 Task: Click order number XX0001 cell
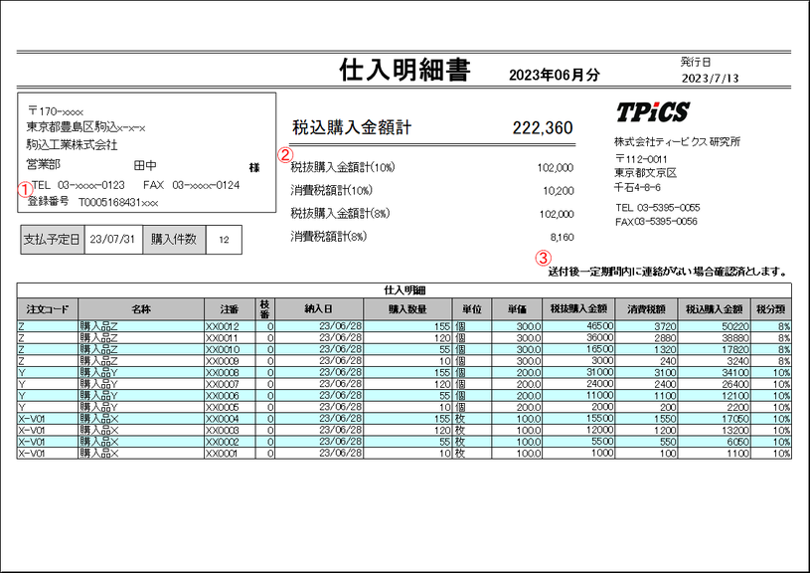[x=223, y=453]
